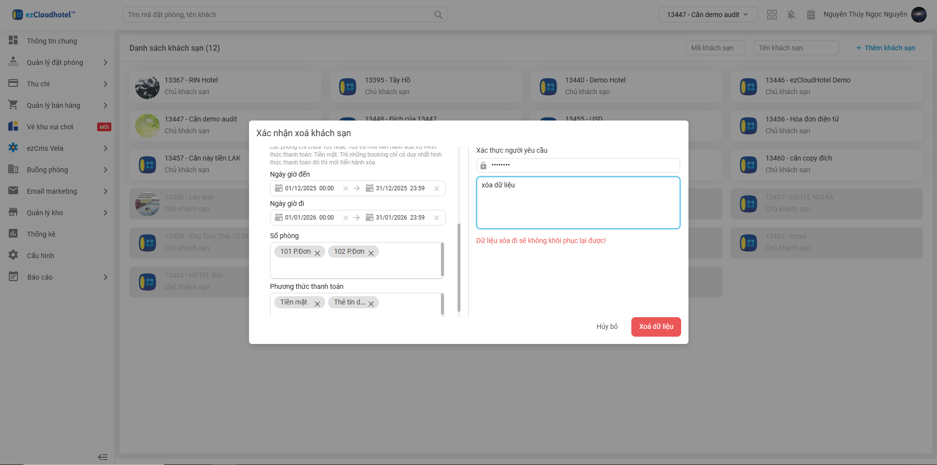
Task: Click the Xoá dữ liệu button
Action: point(656,326)
